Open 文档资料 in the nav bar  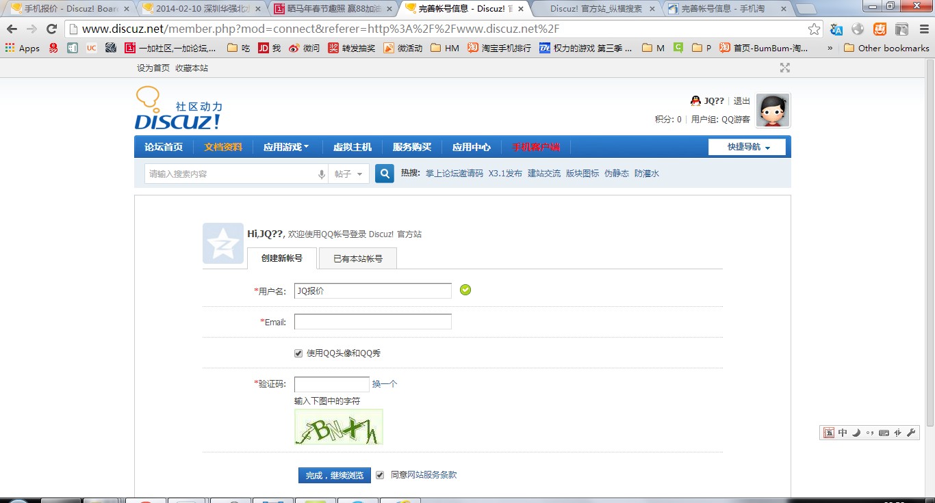click(223, 147)
